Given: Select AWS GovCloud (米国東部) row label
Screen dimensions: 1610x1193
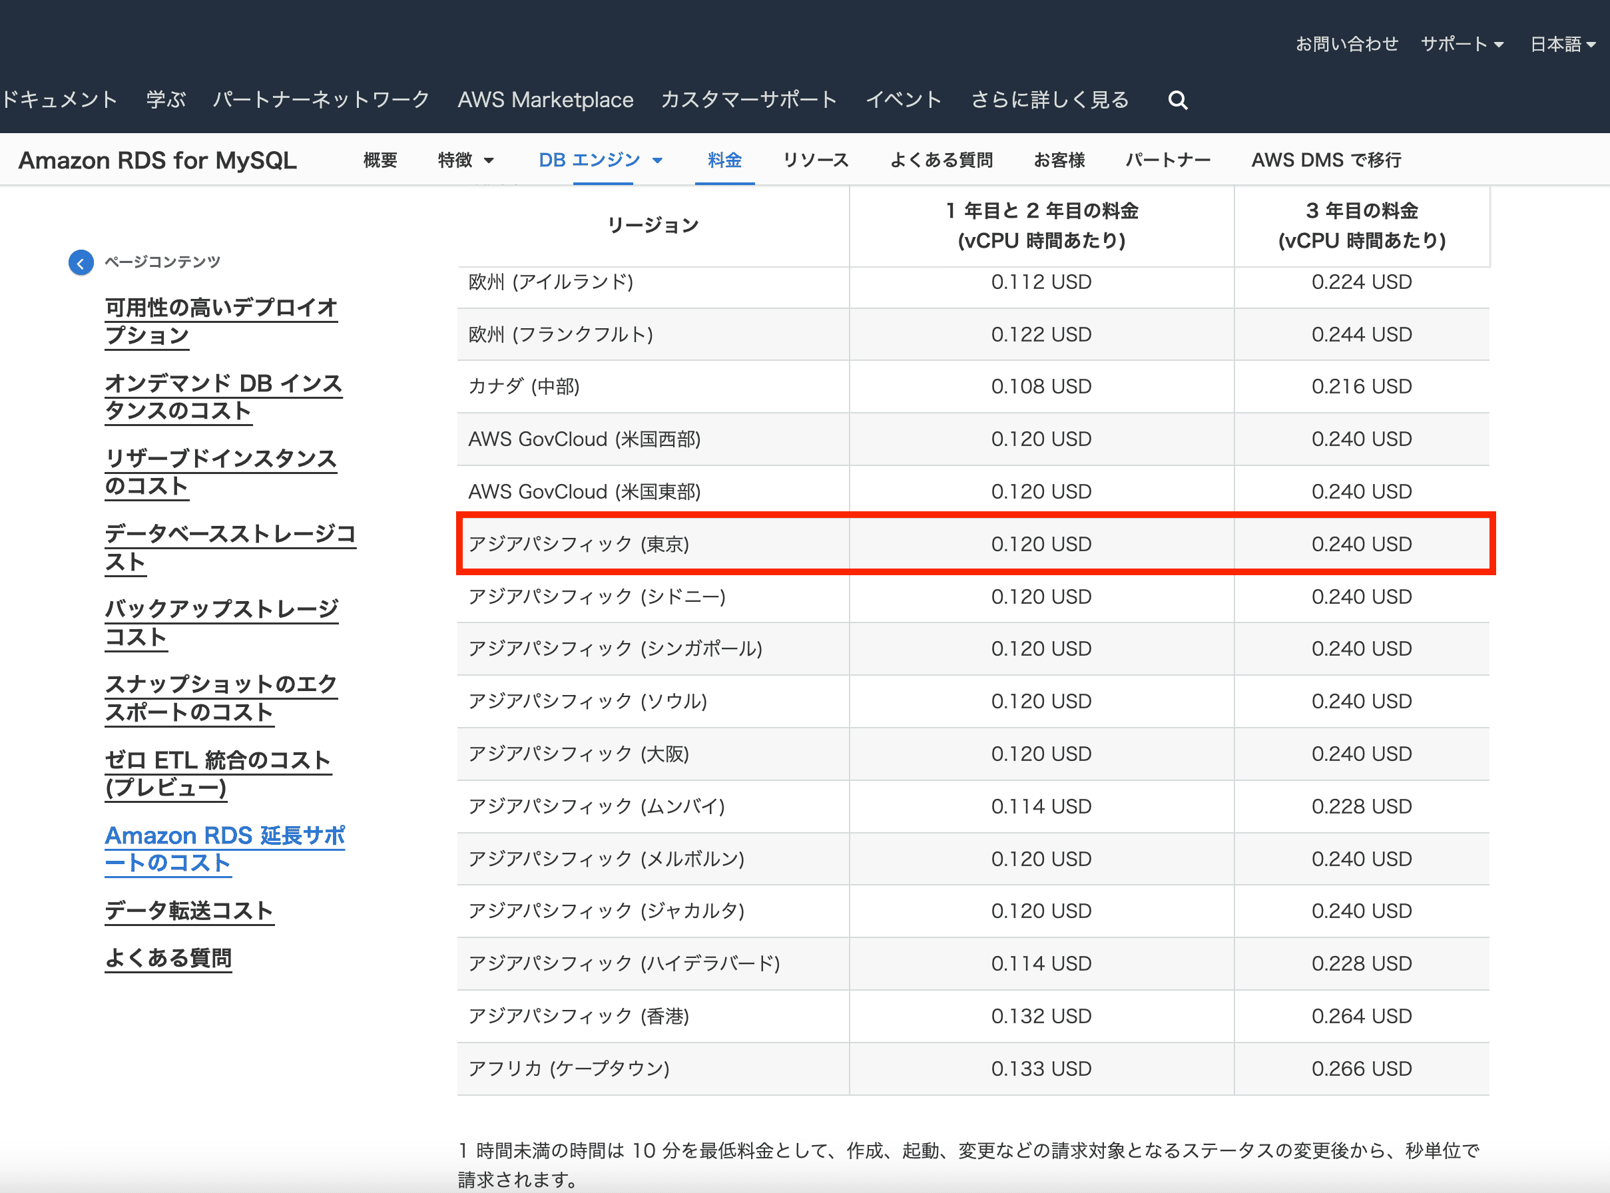Looking at the screenshot, I should [x=585, y=492].
